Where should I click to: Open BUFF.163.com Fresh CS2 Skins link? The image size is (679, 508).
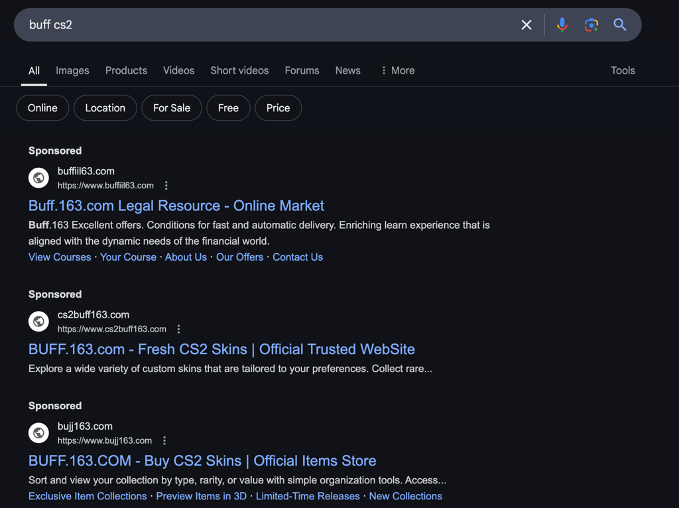point(221,349)
